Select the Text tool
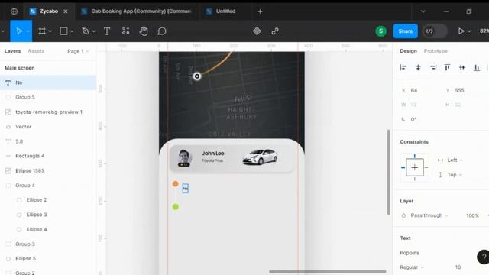Image resolution: width=489 pixels, height=275 pixels. point(107,31)
